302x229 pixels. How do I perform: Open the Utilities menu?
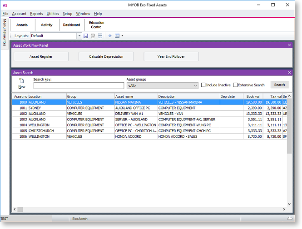pos(53,14)
